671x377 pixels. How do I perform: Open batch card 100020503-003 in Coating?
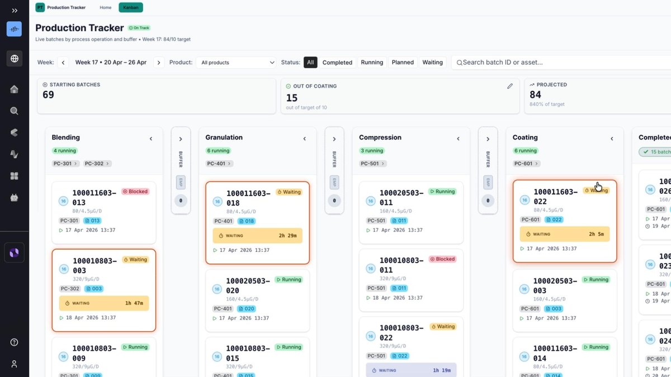coord(565,300)
